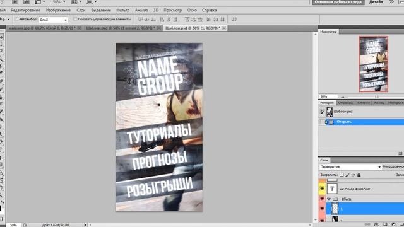Select the Move tool in toolbox

[2, 37]
